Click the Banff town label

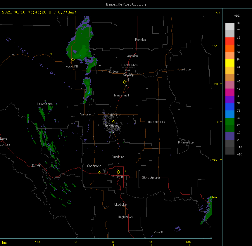(x=36, y=166)
